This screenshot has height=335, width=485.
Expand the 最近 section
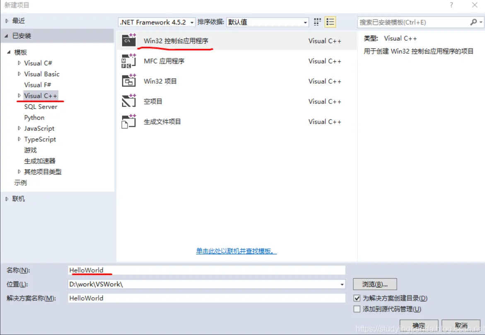coord(7,21)
